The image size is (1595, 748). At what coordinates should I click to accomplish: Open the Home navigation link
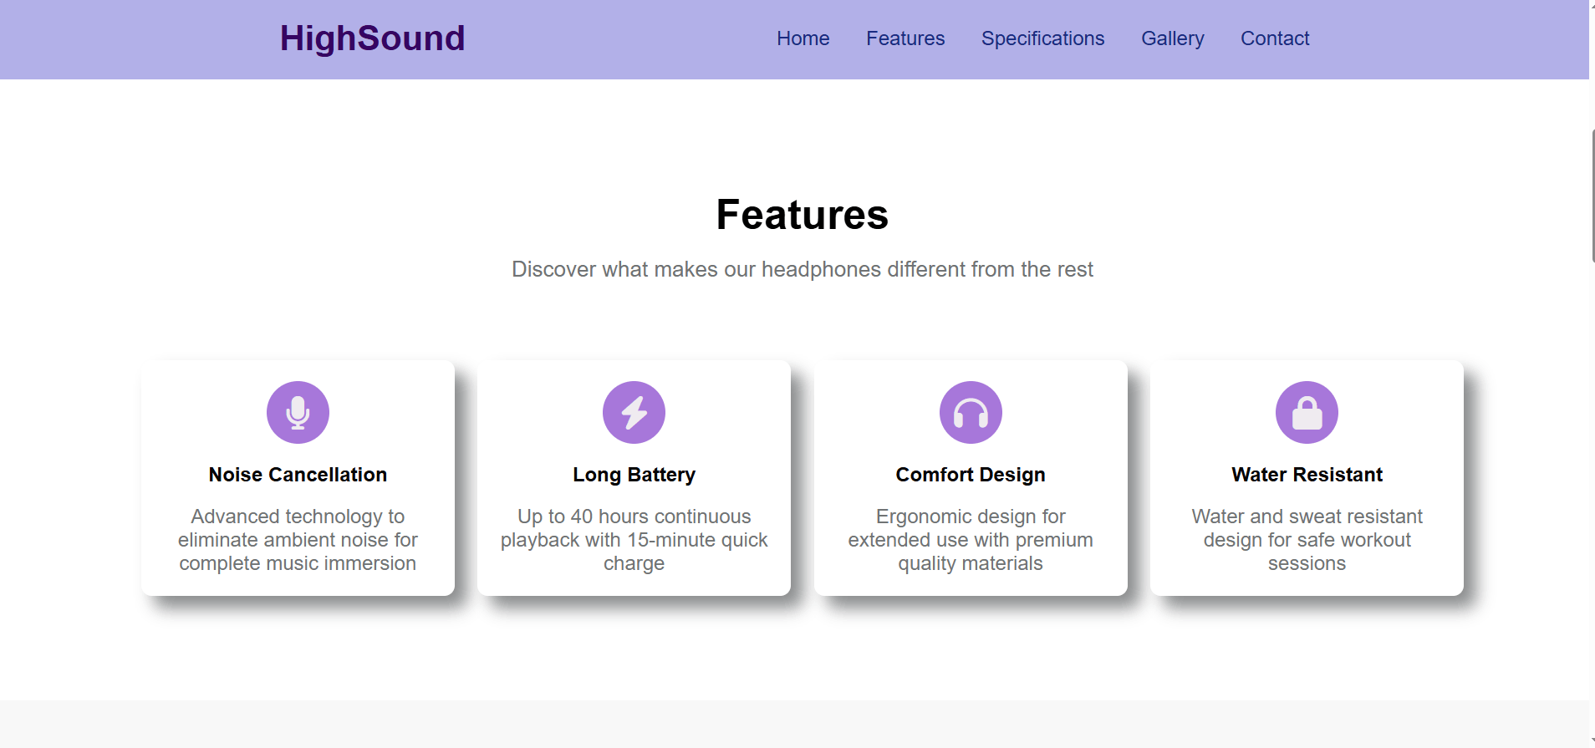803,38
